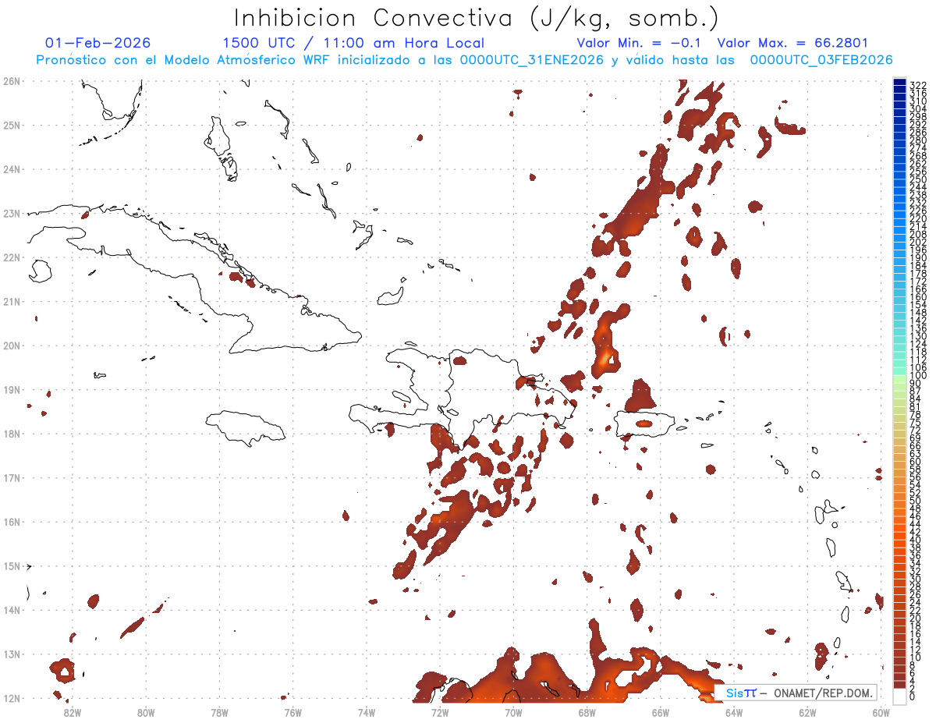Click the 18N latitude label
This screenshot has height=723, width=936.
12,434
